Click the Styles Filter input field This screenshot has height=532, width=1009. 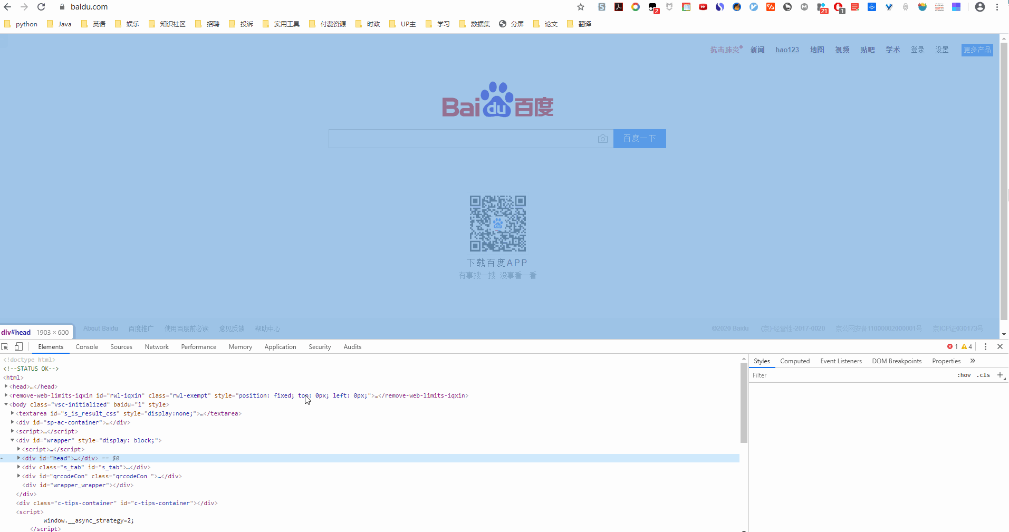point(852,375)
